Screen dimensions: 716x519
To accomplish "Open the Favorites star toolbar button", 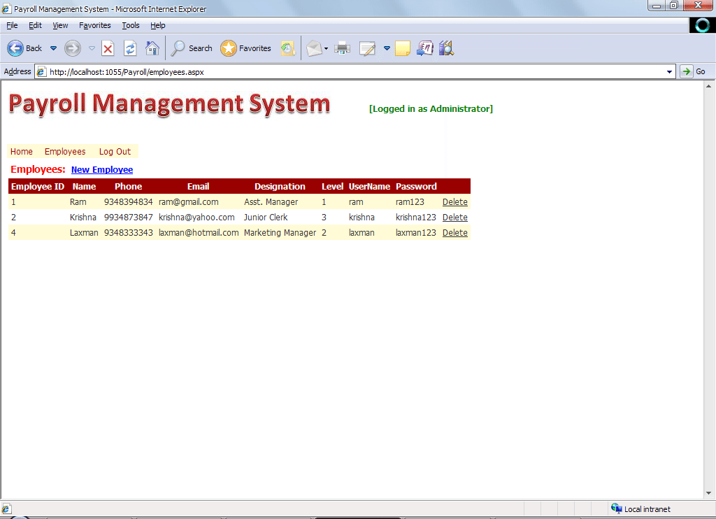I will pyautogui.click(x=246, y=48).
